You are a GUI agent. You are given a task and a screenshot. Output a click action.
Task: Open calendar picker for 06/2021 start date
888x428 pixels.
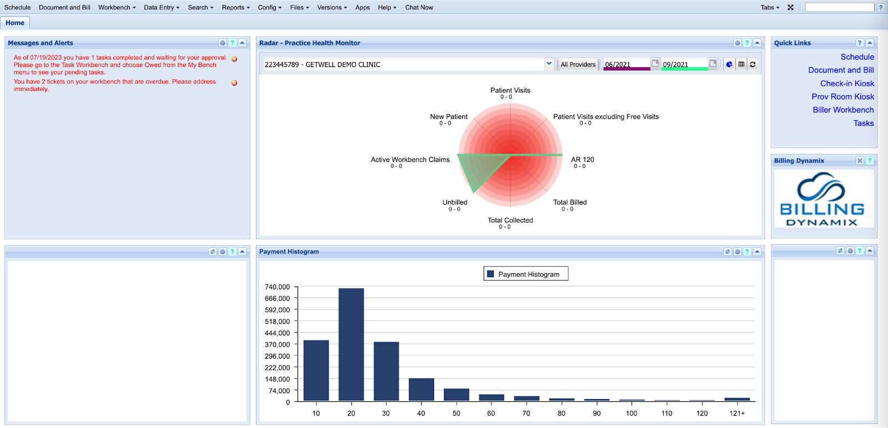[655, 63]
